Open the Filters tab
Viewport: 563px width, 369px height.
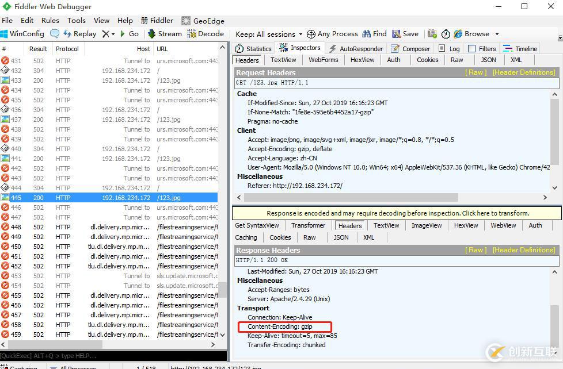coord(482,48)
